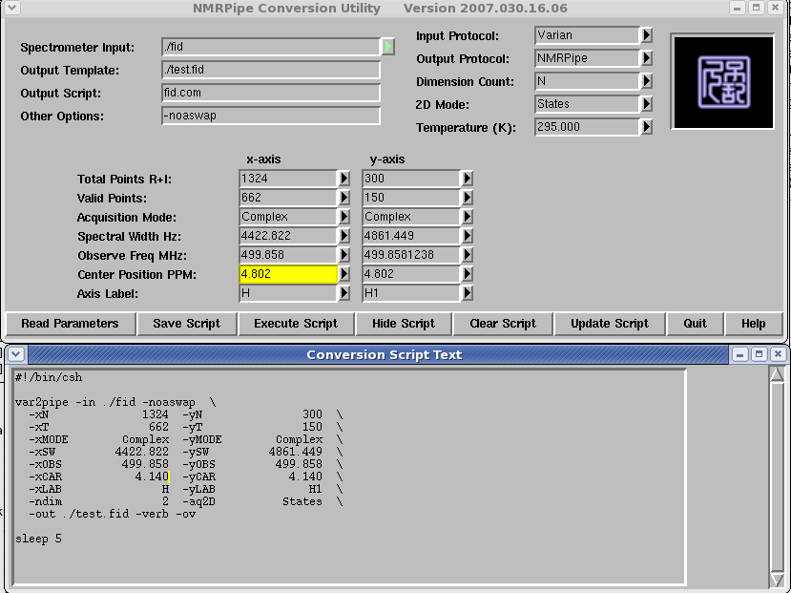
Task: Expand x-axis Total Points R+I arrow
Action: pos(344,179)
